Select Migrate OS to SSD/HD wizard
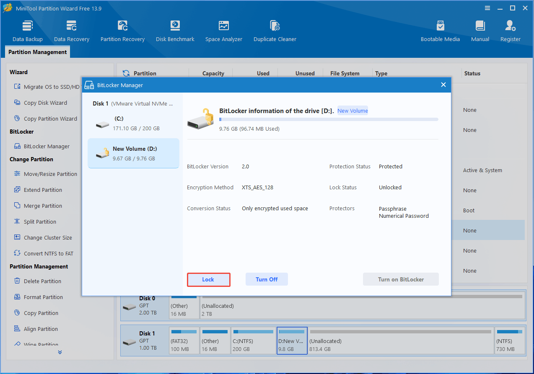 tap(46, 87)
